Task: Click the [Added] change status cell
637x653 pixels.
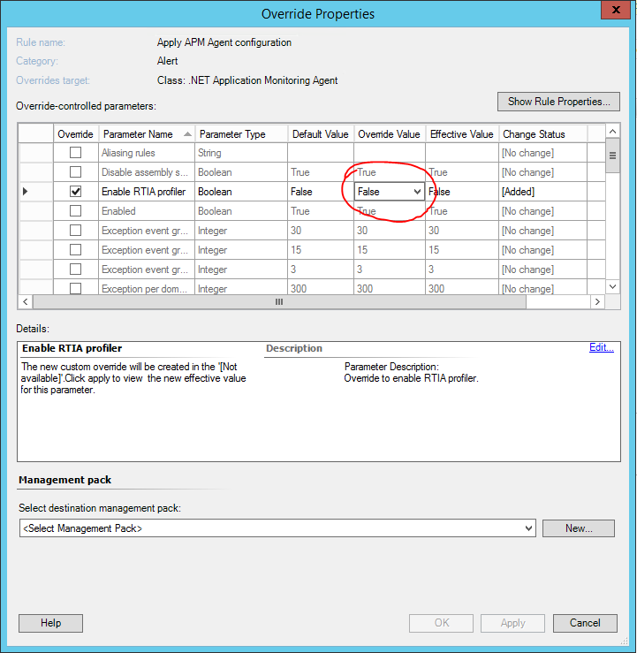Action: 542,192
